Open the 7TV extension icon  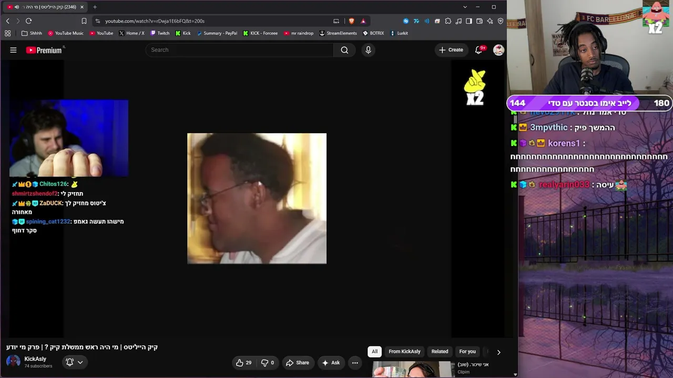(x=416, y=21)
